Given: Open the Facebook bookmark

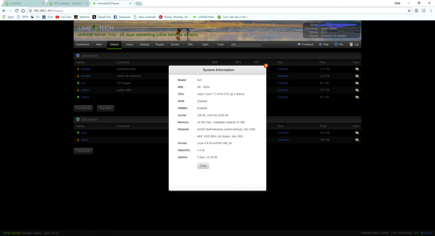Looking at the screenshot, I should (122, 17).
